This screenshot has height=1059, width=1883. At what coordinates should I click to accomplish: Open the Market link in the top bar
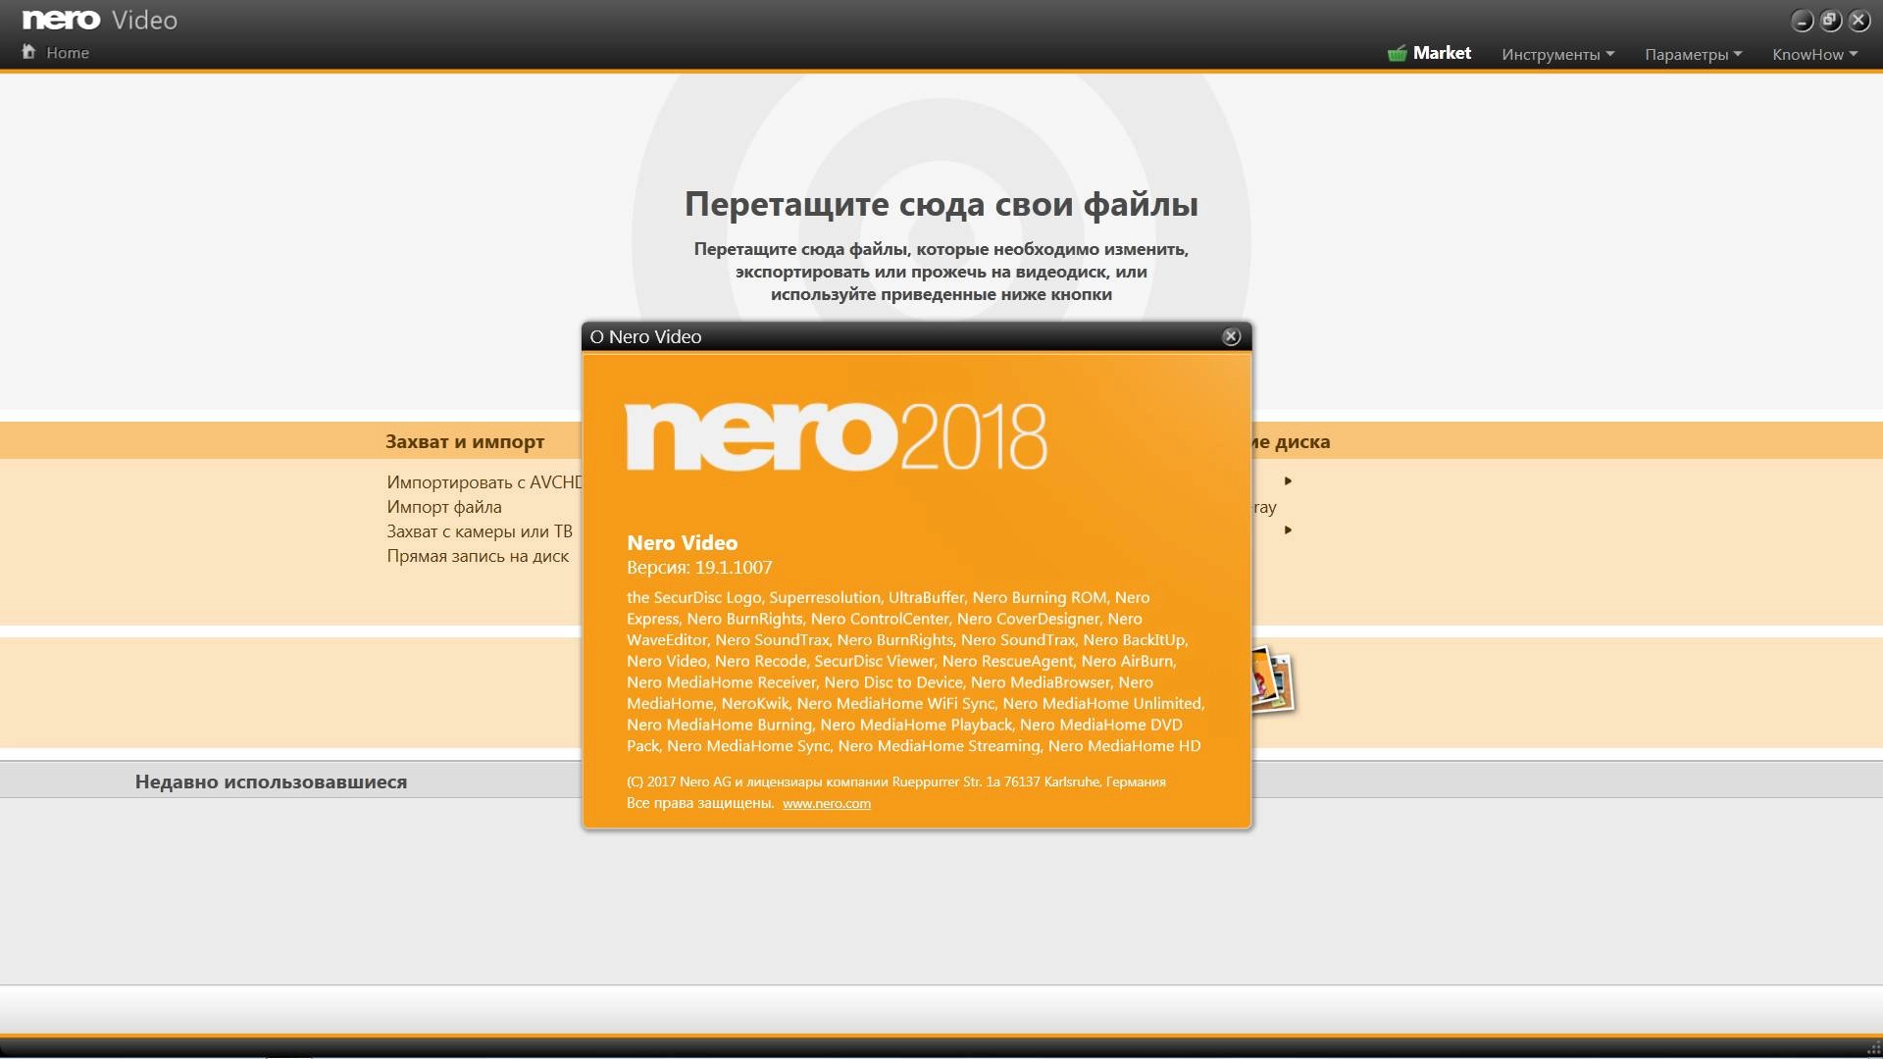pyautogui.click(x=1442, y=53)
